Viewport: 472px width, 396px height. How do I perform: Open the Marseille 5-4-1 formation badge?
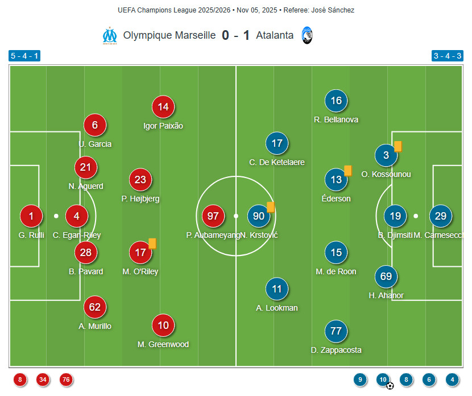[24, 56]
